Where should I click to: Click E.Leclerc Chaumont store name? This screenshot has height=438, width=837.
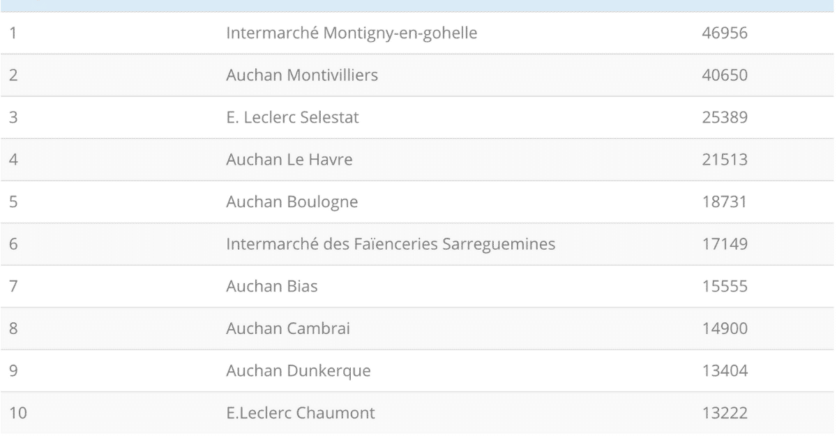click(301, 413)
